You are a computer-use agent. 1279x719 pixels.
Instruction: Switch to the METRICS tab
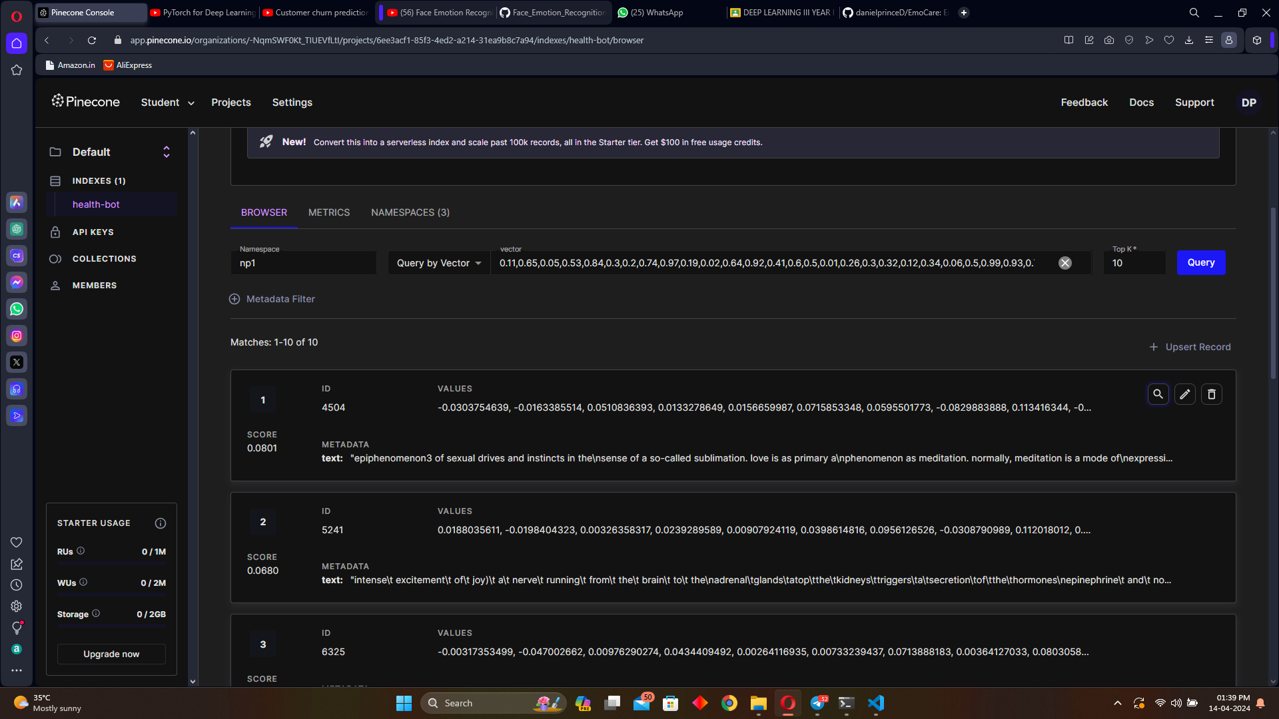click(328, 212)
